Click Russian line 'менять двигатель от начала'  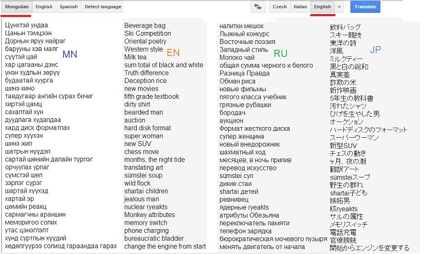coord(262,247)
